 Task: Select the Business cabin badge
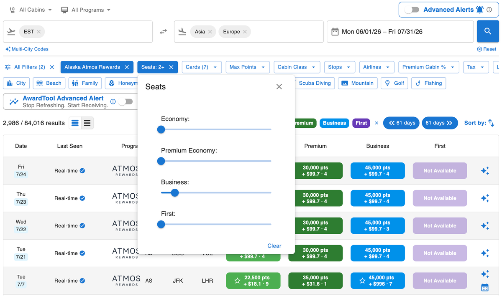coord(334,123)
